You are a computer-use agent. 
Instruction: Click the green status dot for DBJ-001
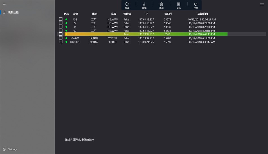click(66, 42)
